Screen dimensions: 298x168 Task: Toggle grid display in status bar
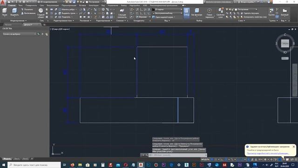click(212, 160)
